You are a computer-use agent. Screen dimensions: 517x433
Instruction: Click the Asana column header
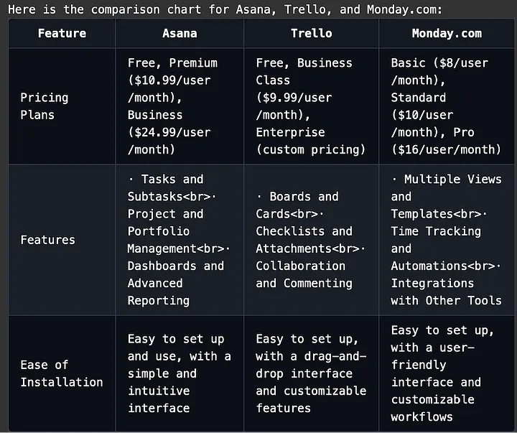tap(180, 33)
